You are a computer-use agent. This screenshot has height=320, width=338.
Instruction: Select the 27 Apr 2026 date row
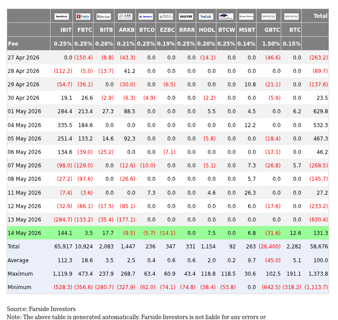(168, 57)
